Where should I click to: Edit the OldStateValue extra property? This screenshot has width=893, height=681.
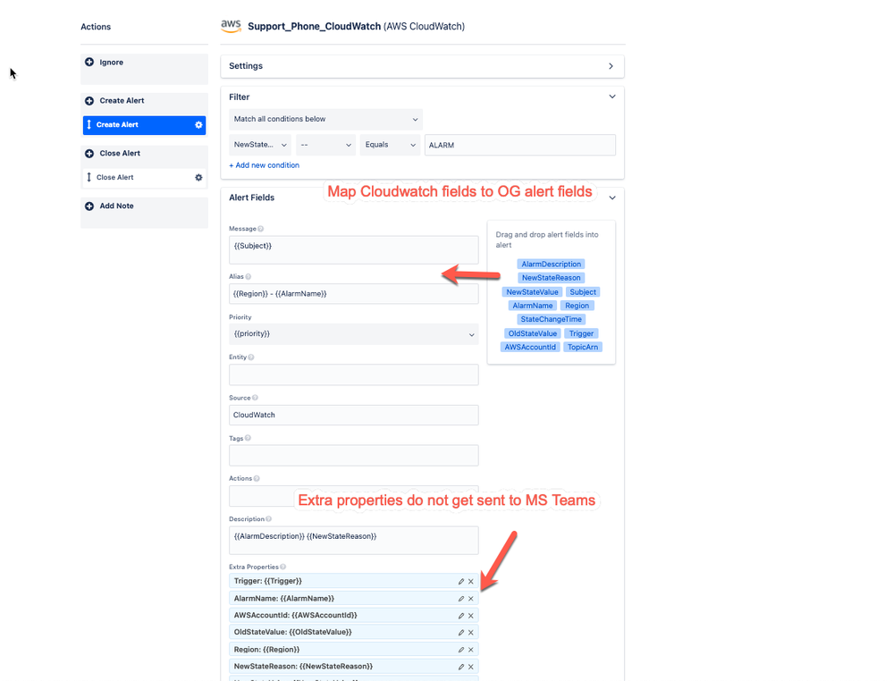(461, 632)
